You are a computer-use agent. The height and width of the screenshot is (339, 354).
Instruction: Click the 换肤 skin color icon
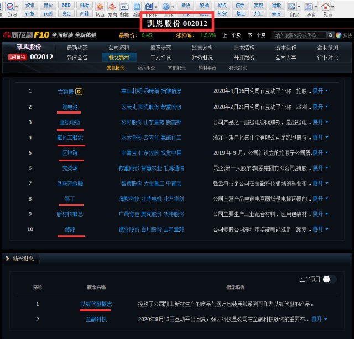339,35
